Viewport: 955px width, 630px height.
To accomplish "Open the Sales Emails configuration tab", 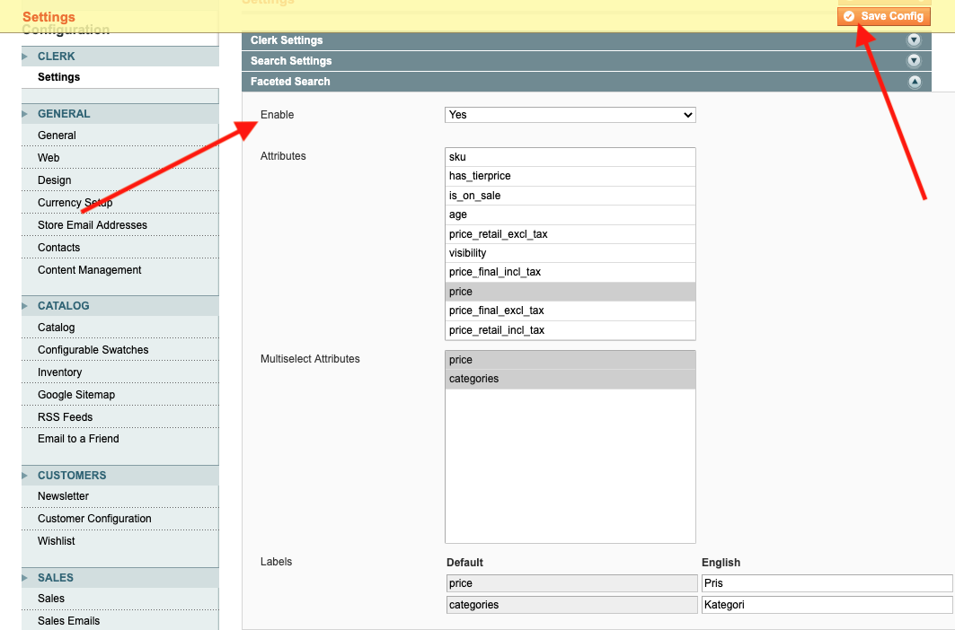I will click(68, 621).
